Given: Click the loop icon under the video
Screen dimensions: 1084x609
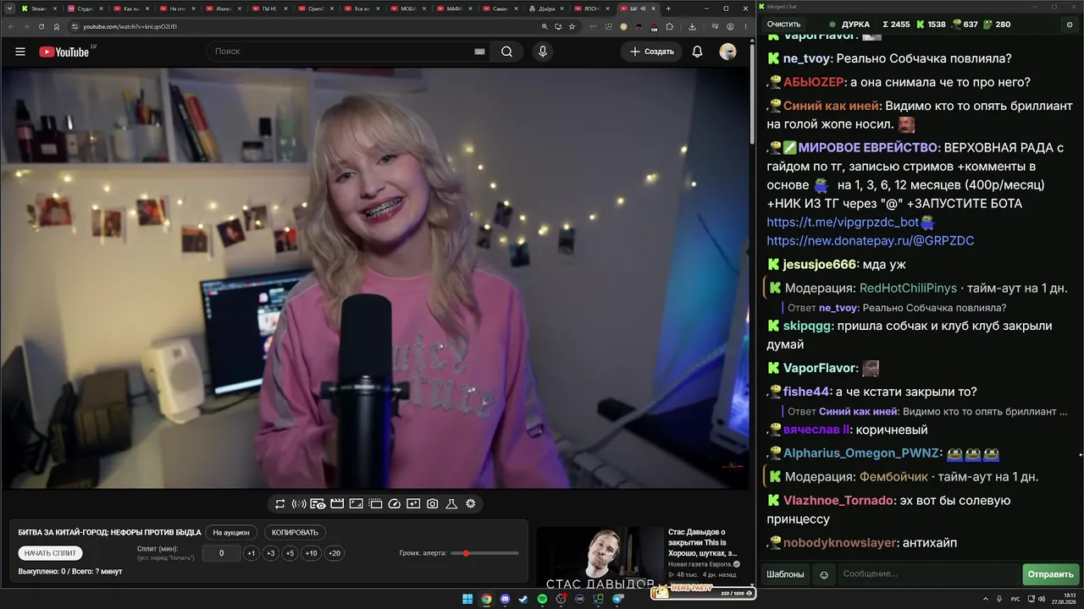Looking at the screenshot, I should (280, 504).
